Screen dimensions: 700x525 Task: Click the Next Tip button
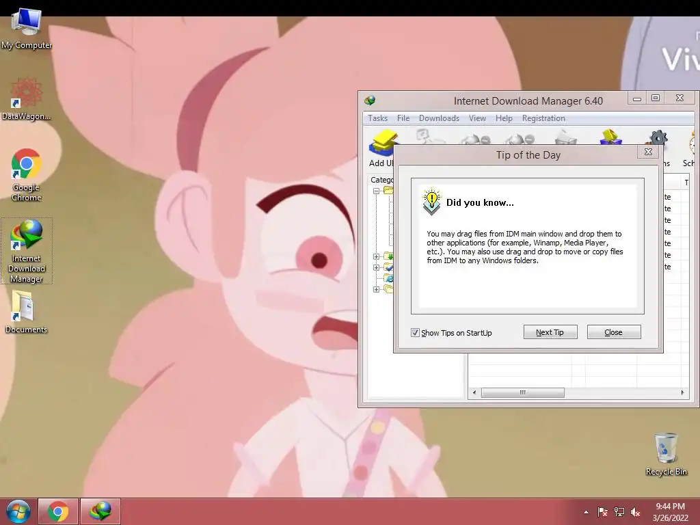point(550,332)
